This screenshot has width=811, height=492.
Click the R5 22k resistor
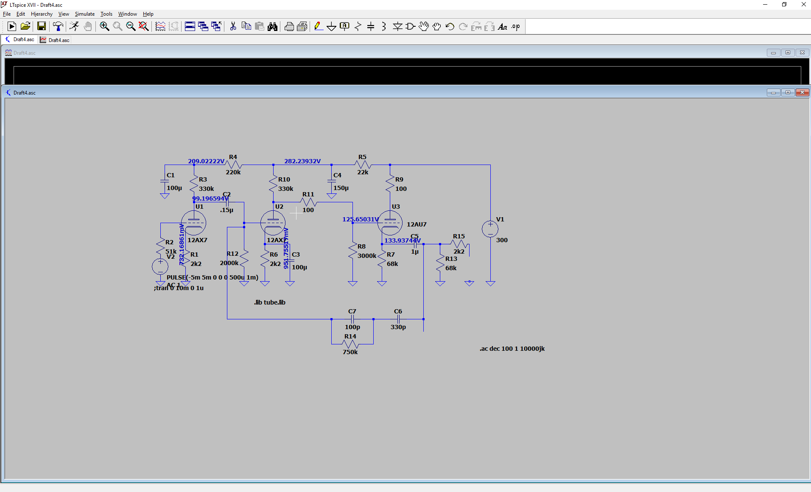[x=363, y=165]
